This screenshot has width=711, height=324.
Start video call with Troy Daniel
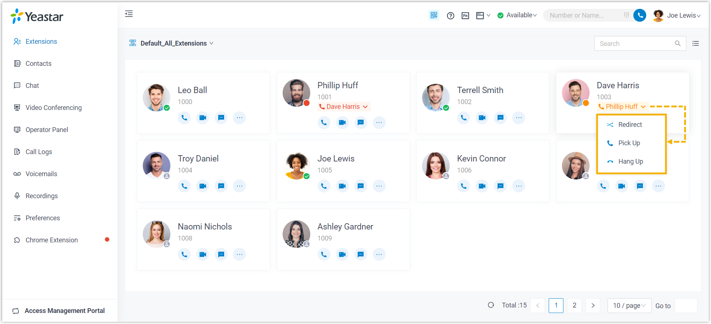(x=203, y=186)
